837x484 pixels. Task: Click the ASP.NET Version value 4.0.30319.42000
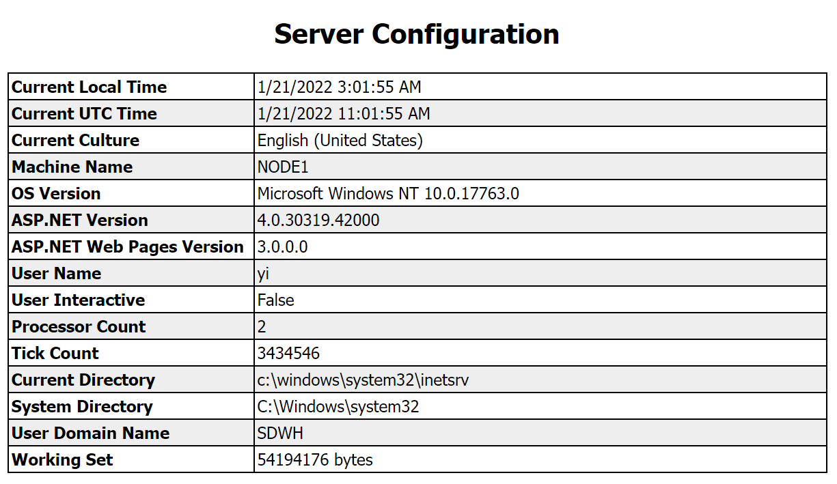318,220
